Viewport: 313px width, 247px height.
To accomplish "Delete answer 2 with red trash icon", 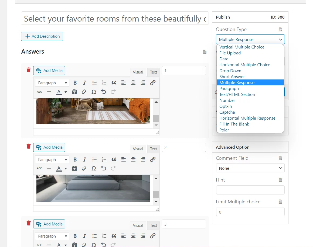I will [x=29, y=147].
